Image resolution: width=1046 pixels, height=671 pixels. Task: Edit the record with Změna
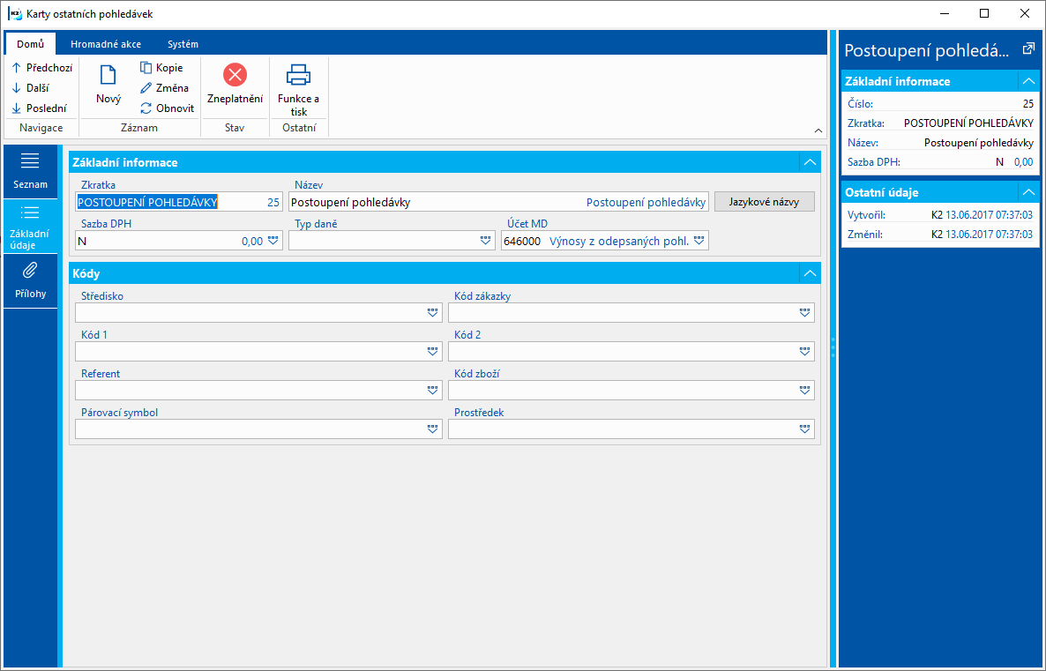[164, 87]
